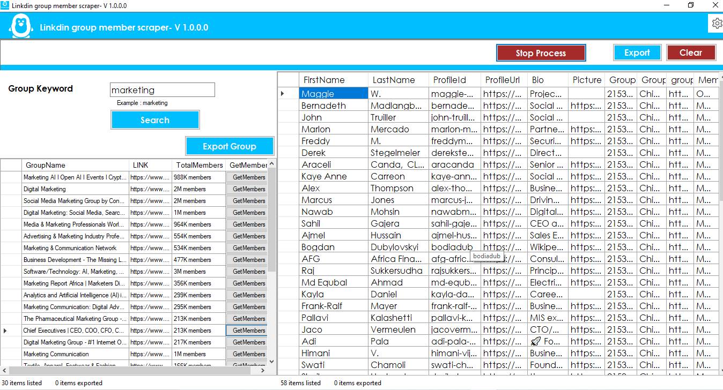
Task: Click the Export Group button
Action: pos(230,146)
